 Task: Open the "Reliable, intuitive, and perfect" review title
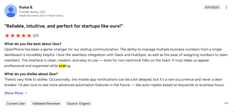coord(64,26)
